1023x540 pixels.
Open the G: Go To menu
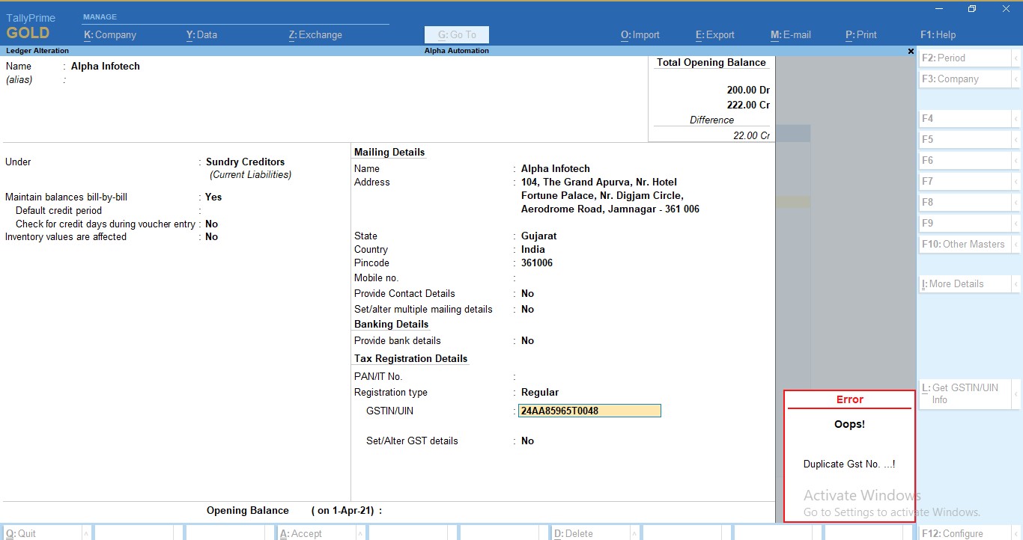456,34
